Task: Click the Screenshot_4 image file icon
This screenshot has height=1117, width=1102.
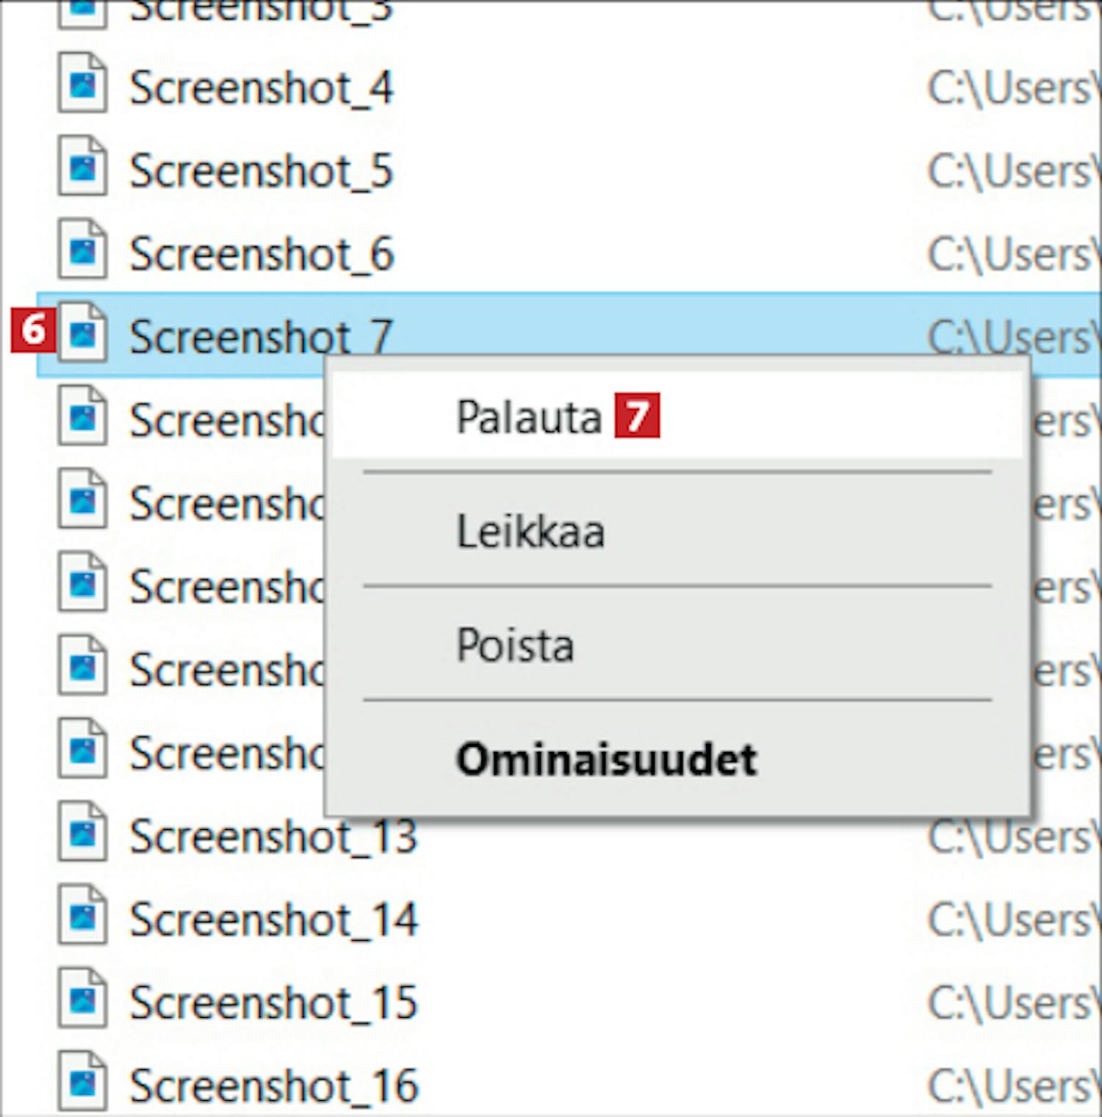Action: (83, 82)
